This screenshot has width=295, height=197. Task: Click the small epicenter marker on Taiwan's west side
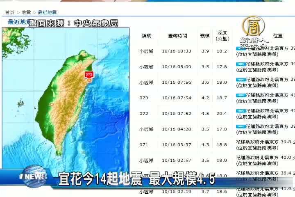tap(52, 104)
